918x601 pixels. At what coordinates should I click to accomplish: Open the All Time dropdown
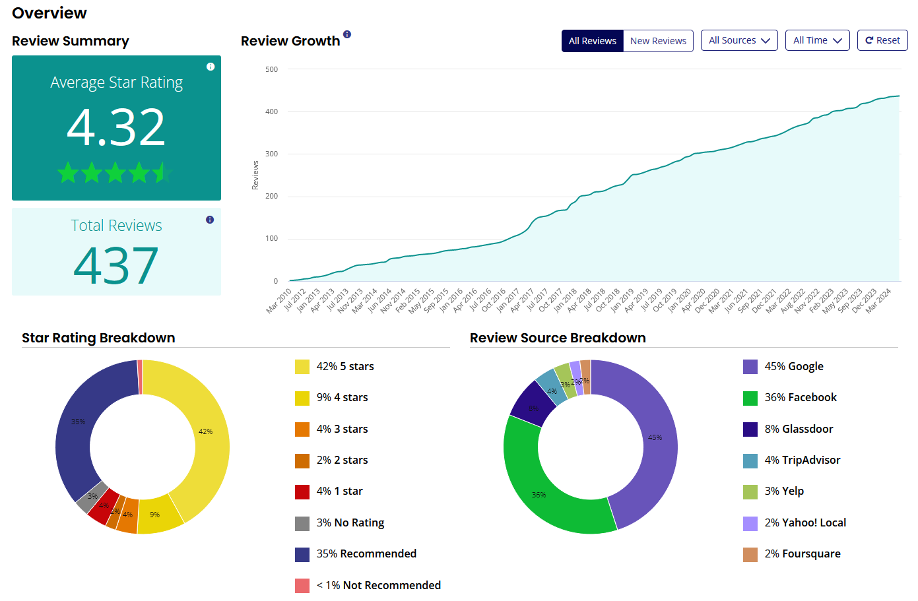(x=818, y=40)
